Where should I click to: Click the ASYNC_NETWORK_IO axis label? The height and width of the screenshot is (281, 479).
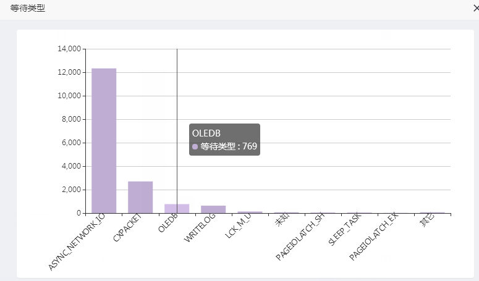point(77,241)
